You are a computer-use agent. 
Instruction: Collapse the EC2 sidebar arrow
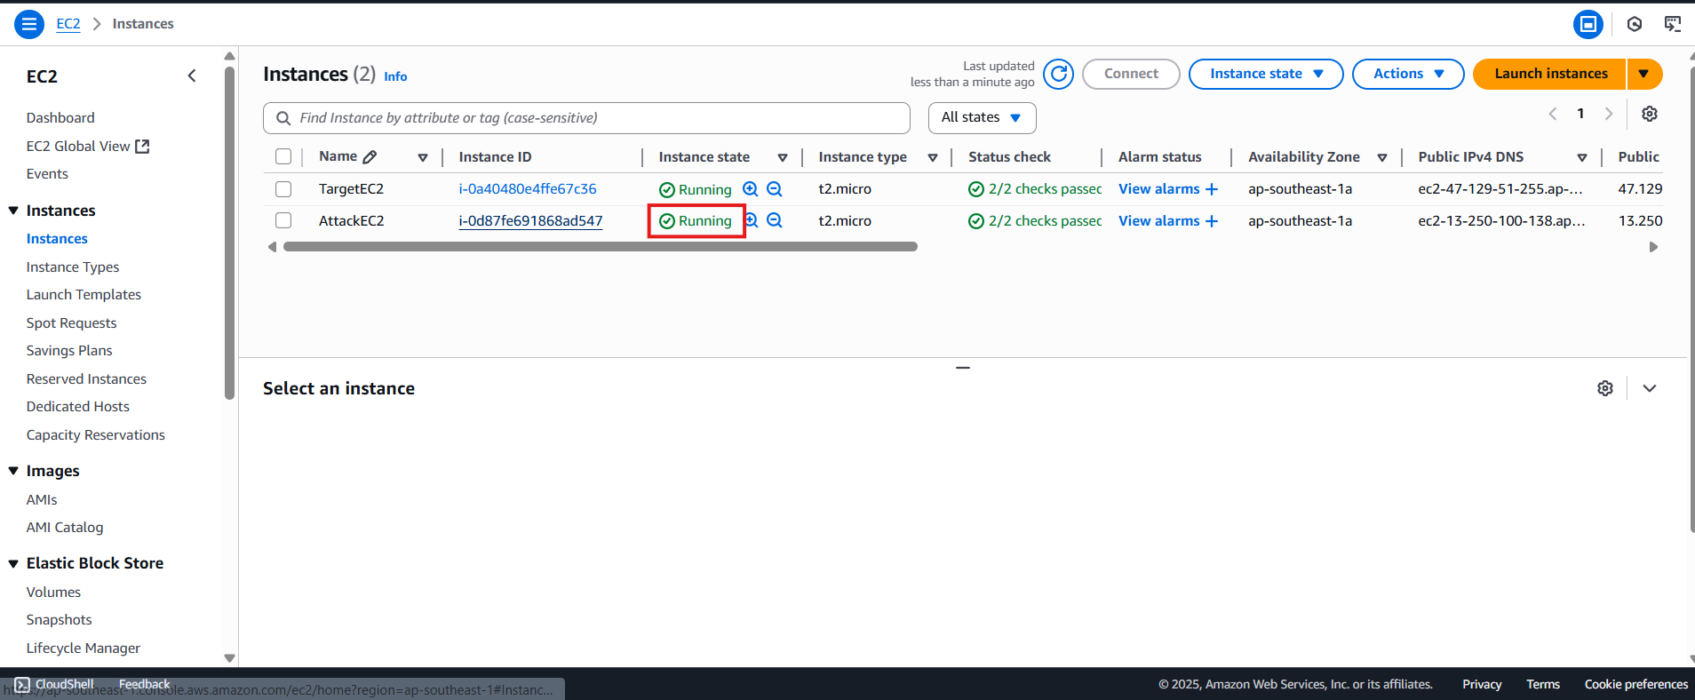[192, 76]
